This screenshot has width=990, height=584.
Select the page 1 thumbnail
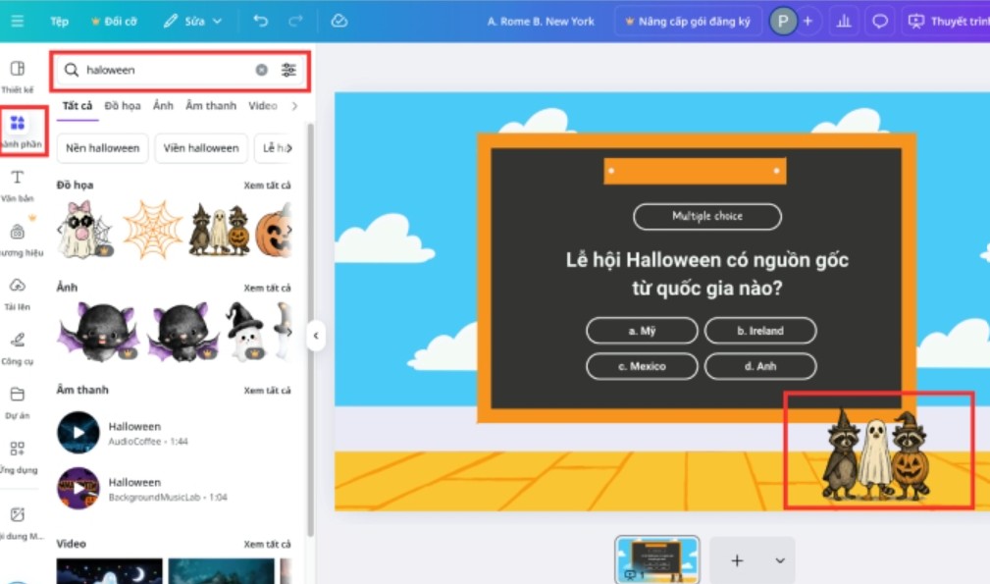point(657,559)
